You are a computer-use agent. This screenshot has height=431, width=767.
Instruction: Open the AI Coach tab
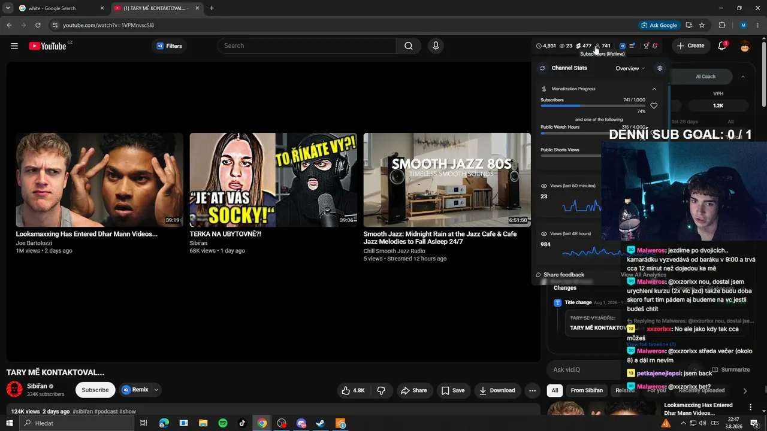point(705,77)
